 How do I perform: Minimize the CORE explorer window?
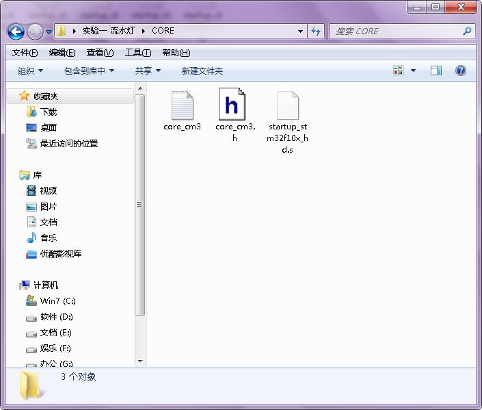417,8
